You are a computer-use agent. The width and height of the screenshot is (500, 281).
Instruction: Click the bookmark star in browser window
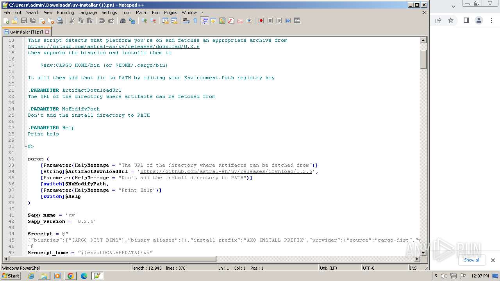[451, 20]
